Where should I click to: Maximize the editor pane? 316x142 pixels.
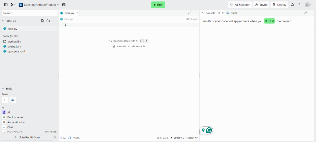189,13
